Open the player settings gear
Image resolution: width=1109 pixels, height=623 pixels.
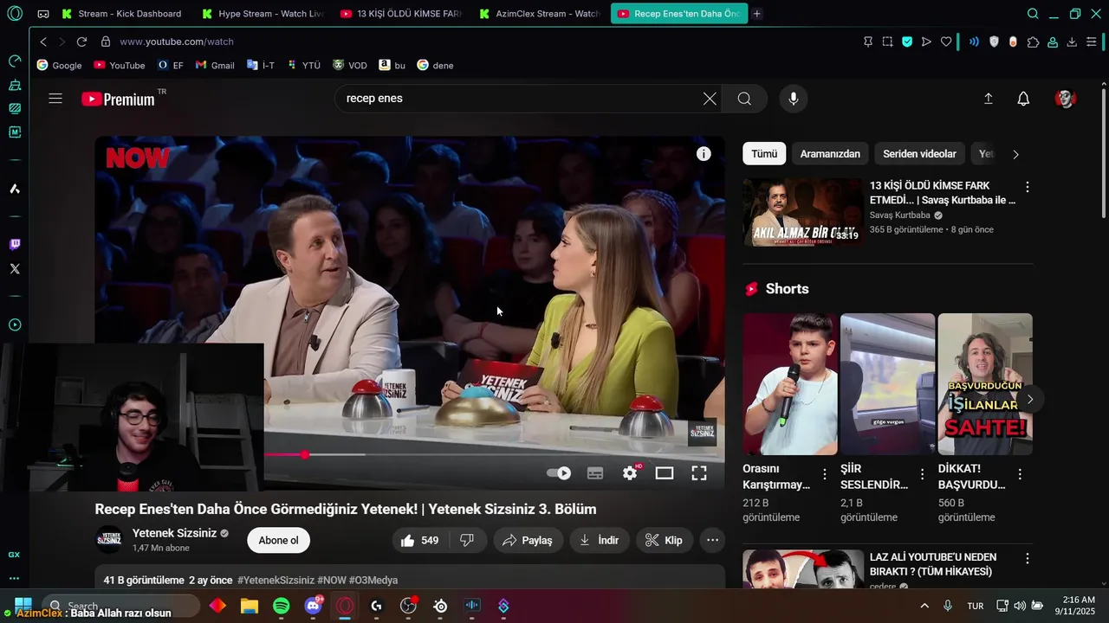tap(630, 472)
